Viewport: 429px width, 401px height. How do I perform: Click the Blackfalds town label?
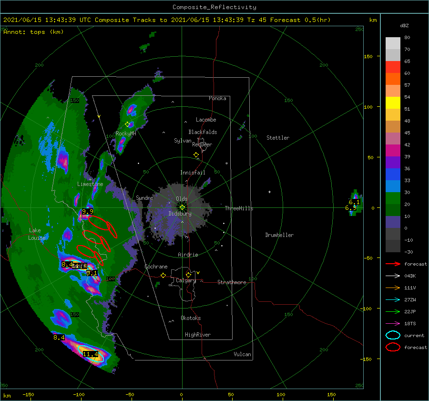tap(203, 132)
